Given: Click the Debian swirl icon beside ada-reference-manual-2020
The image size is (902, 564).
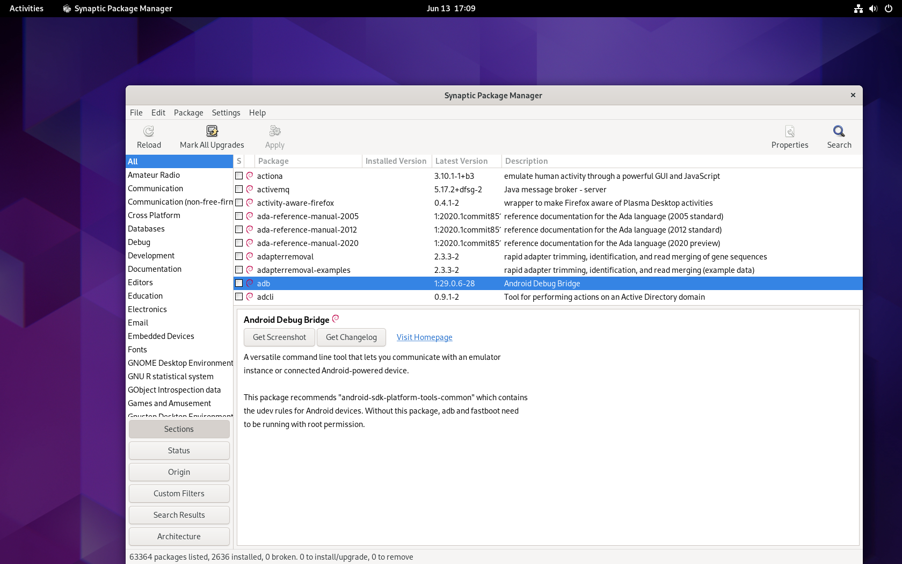Looking at the screenshot, I should pyautogui.click(x=250, y=243).
